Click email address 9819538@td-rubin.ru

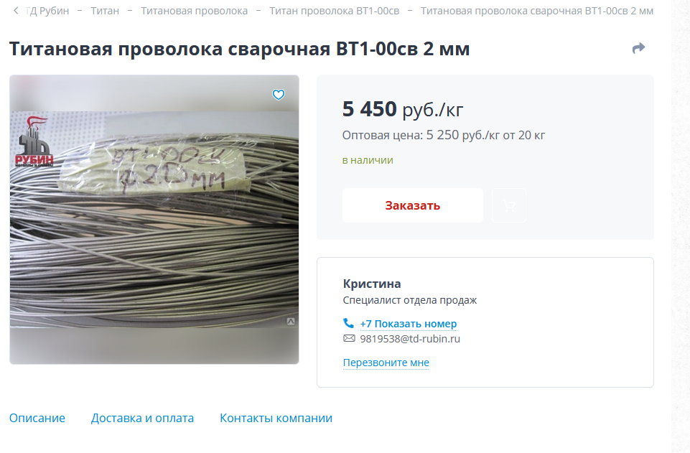(x=410, y=339)
